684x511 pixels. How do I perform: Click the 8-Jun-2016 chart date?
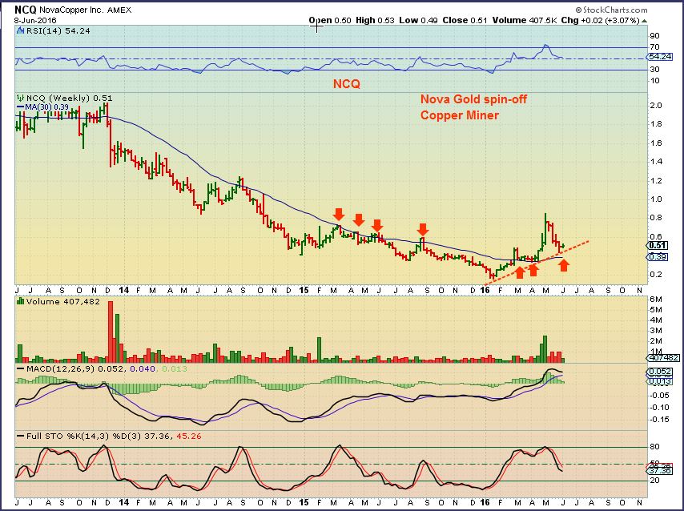point(35,21)
